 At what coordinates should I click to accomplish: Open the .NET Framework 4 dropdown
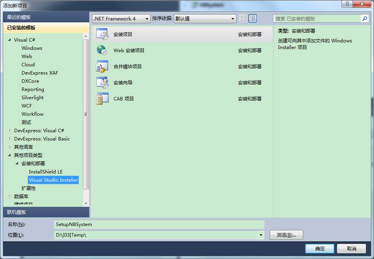tap(121, 18)
